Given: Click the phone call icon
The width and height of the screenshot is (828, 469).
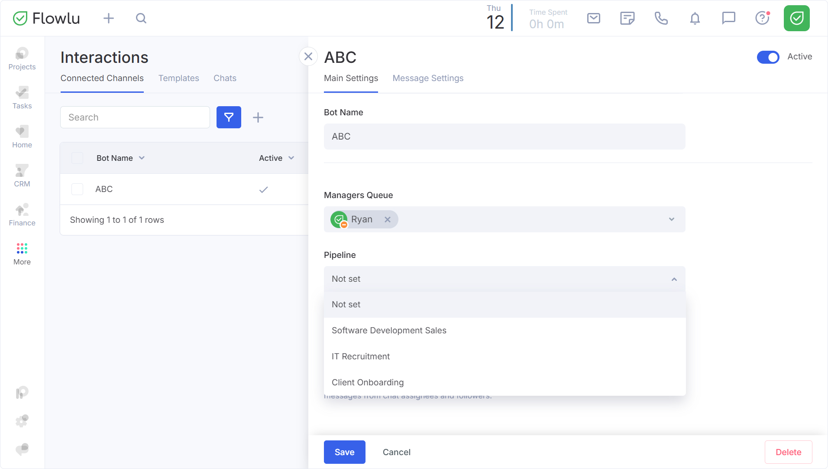Looking at the screenshot, I should pos(661,18).
